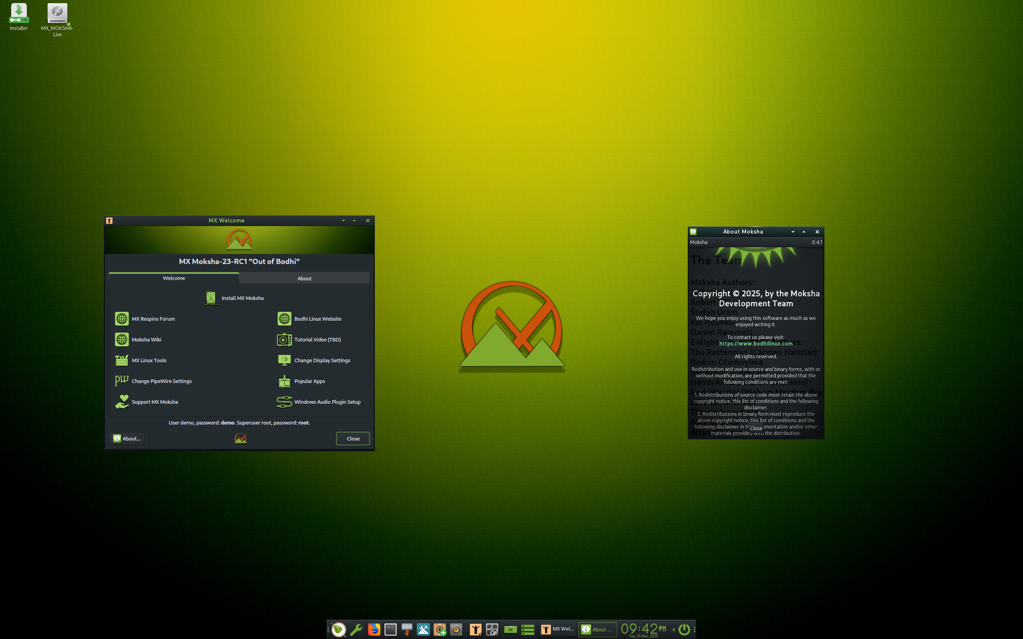Screen dimensions: 1023x639
Task: Select the Welcome tab
Action: point(174,278)
